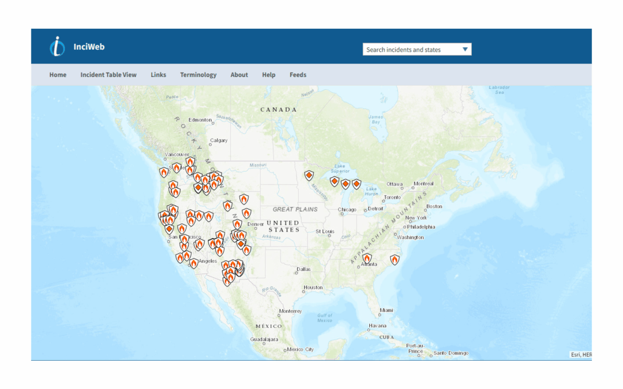Image resolution: width=623 pixels, height=389 pixels.
Task: Open Incident Table View
Action: coord(108,75)
